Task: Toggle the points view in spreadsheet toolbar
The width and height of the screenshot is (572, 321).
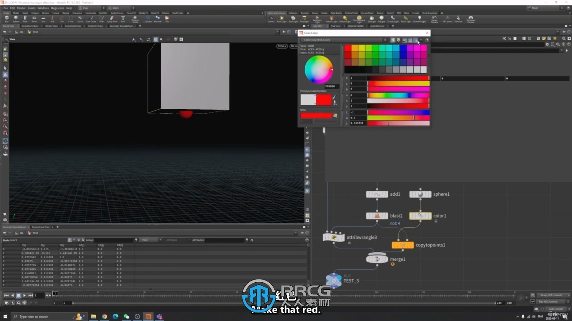Action: pyautogui.click(x=69, y=240)
